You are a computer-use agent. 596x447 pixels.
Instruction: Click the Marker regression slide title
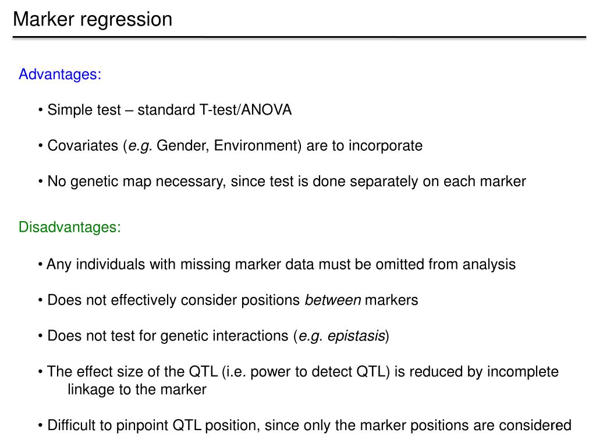click(x=93, y=19)
